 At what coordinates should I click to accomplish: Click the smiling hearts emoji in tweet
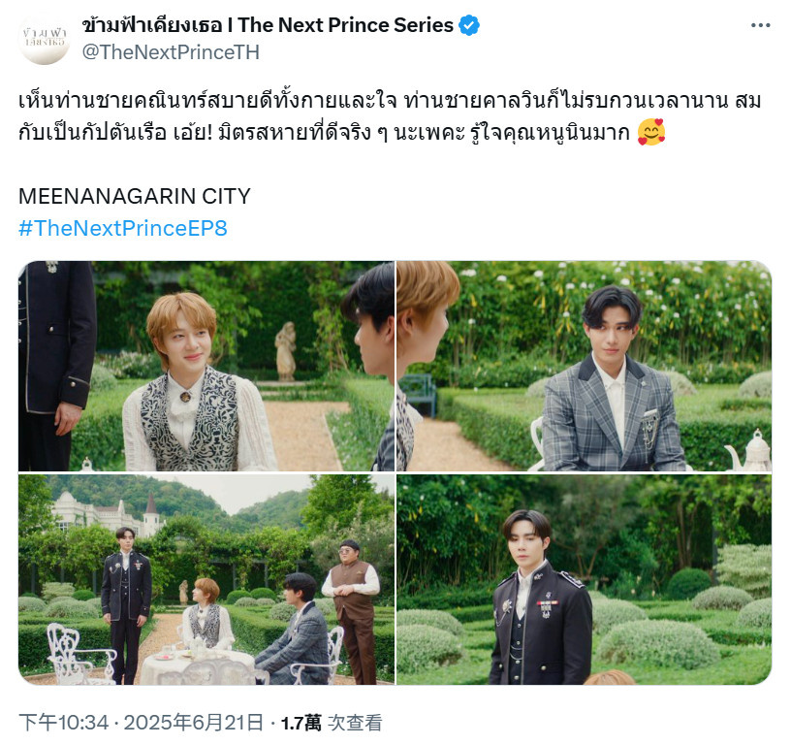pyautogui.click(x=651, y=132)
